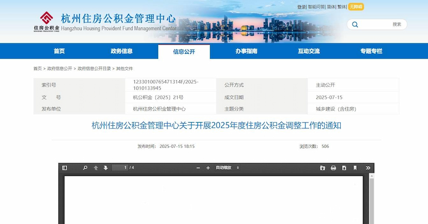Click the 政府信息公开 breadcrumb link
428x224 pixels.
coord(60,69)
